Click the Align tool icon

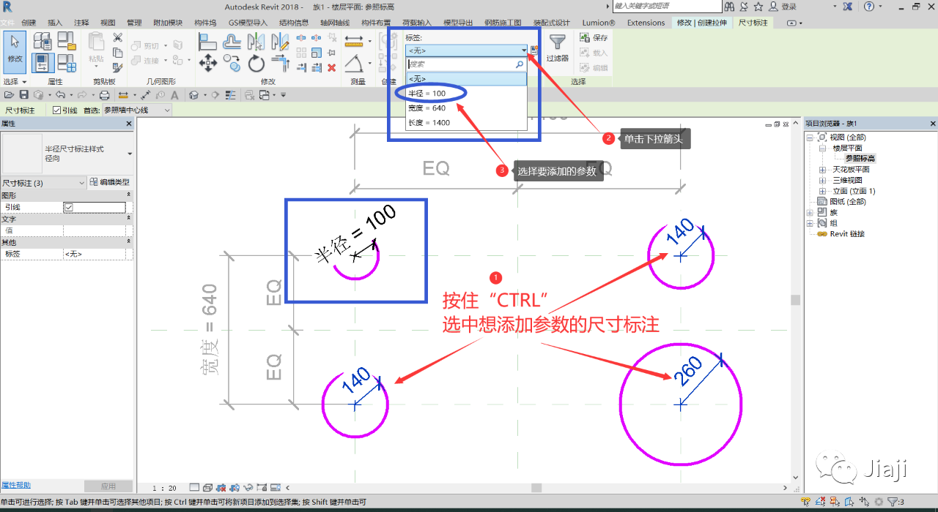coord(207,42)
